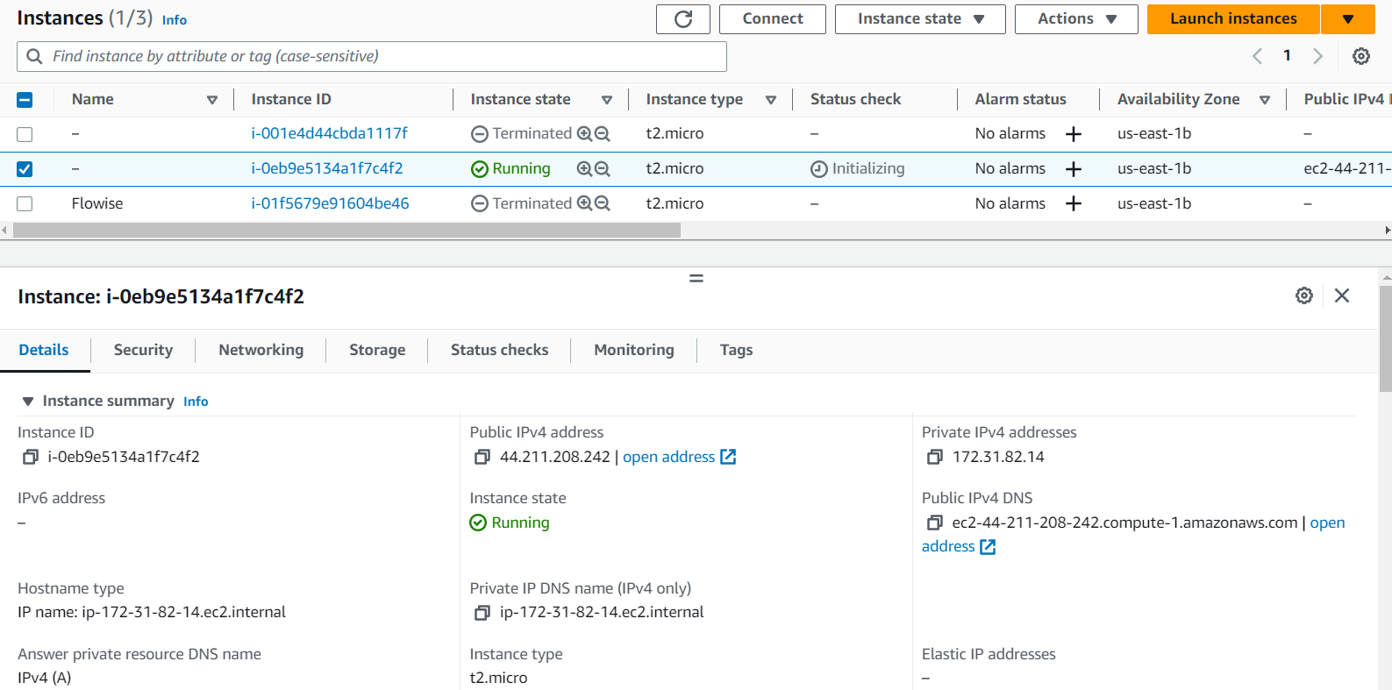Open Launch instances split-button arrow
The width and height of the screenshot is (1392, 690).
point(1347,19)
